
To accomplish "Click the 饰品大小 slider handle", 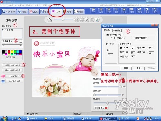I will click(x=107, y=103).
